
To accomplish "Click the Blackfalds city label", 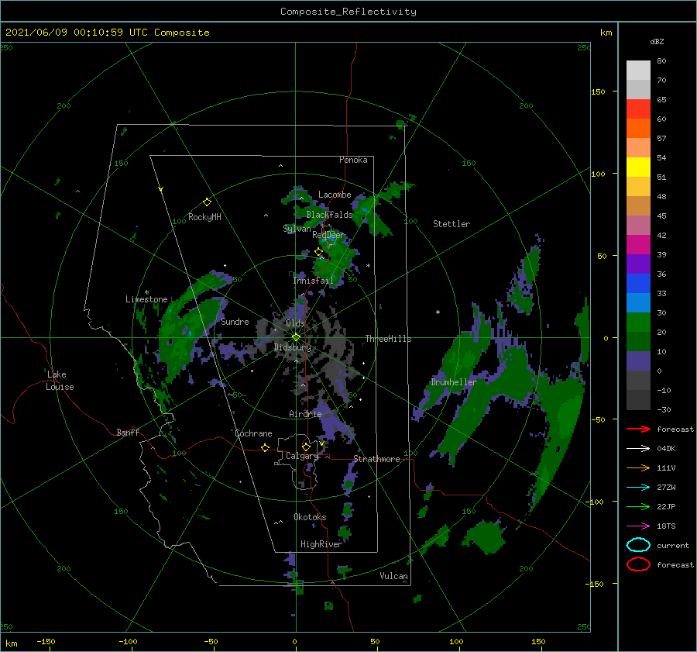I will (x=329, y=215).
